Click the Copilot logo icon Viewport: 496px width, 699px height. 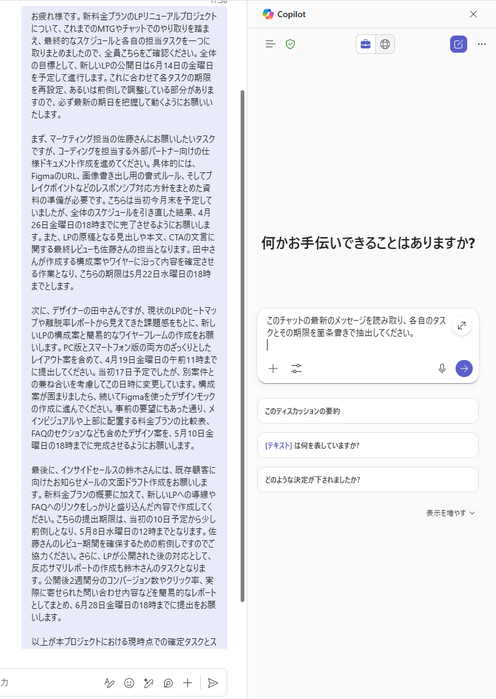tap(268, 14)
